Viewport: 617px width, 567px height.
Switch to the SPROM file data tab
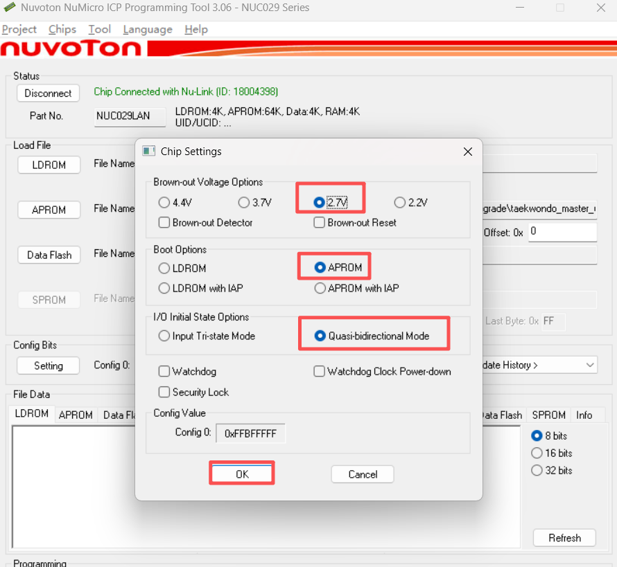(548, 415)
